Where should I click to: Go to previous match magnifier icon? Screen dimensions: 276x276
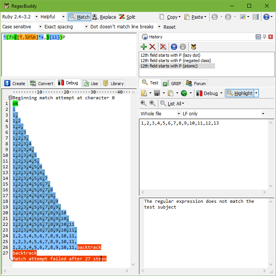[x=144, y=103]
